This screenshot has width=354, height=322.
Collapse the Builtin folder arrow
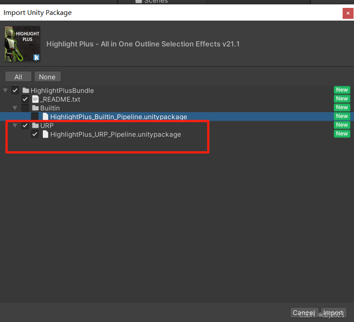(x=15, y=108)
